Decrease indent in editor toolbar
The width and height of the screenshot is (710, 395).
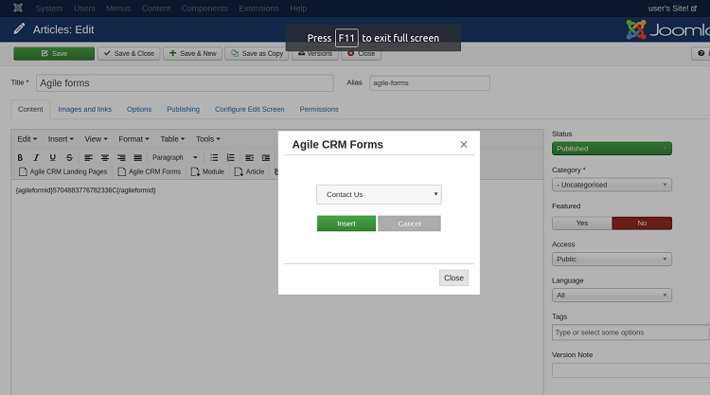249,157
